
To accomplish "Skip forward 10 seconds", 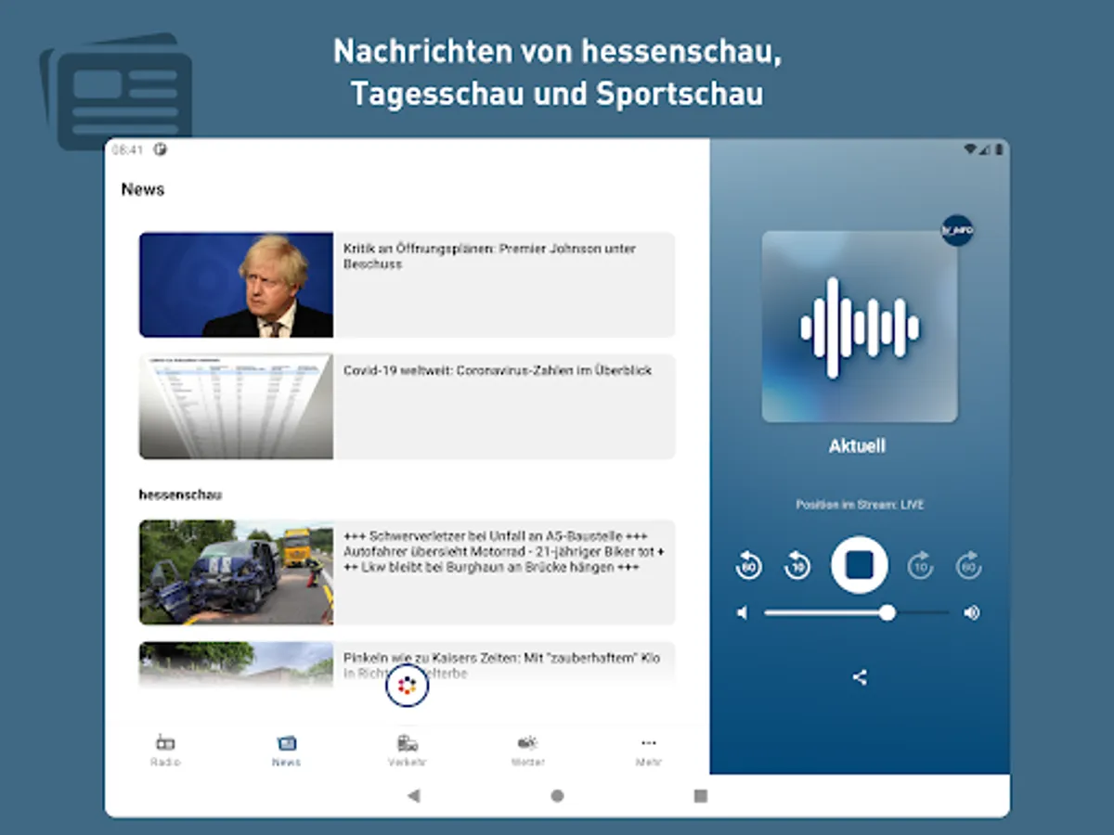I will (x=920, y=565).
